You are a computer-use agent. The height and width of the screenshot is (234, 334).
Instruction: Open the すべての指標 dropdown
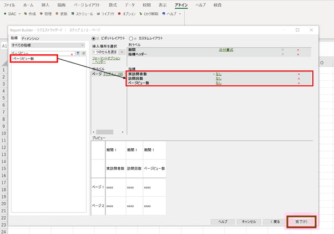[x=48, y=45]
